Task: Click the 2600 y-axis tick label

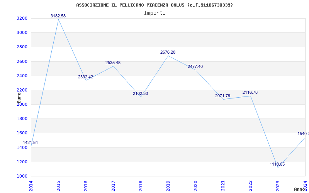Action: 22,61
